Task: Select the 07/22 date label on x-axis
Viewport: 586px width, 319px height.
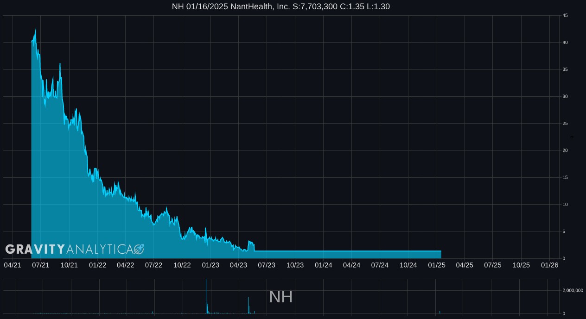Action: pos(154,265)
